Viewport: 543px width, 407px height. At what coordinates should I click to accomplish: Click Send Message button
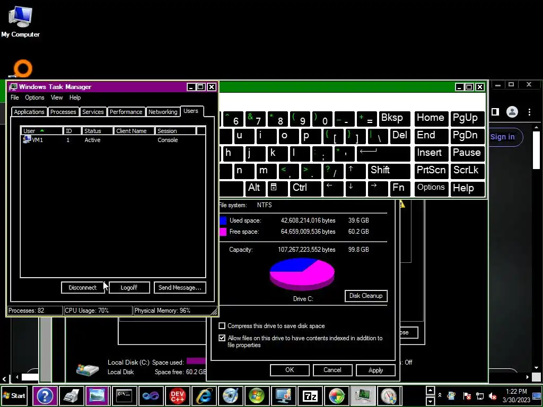click(180, 288)
